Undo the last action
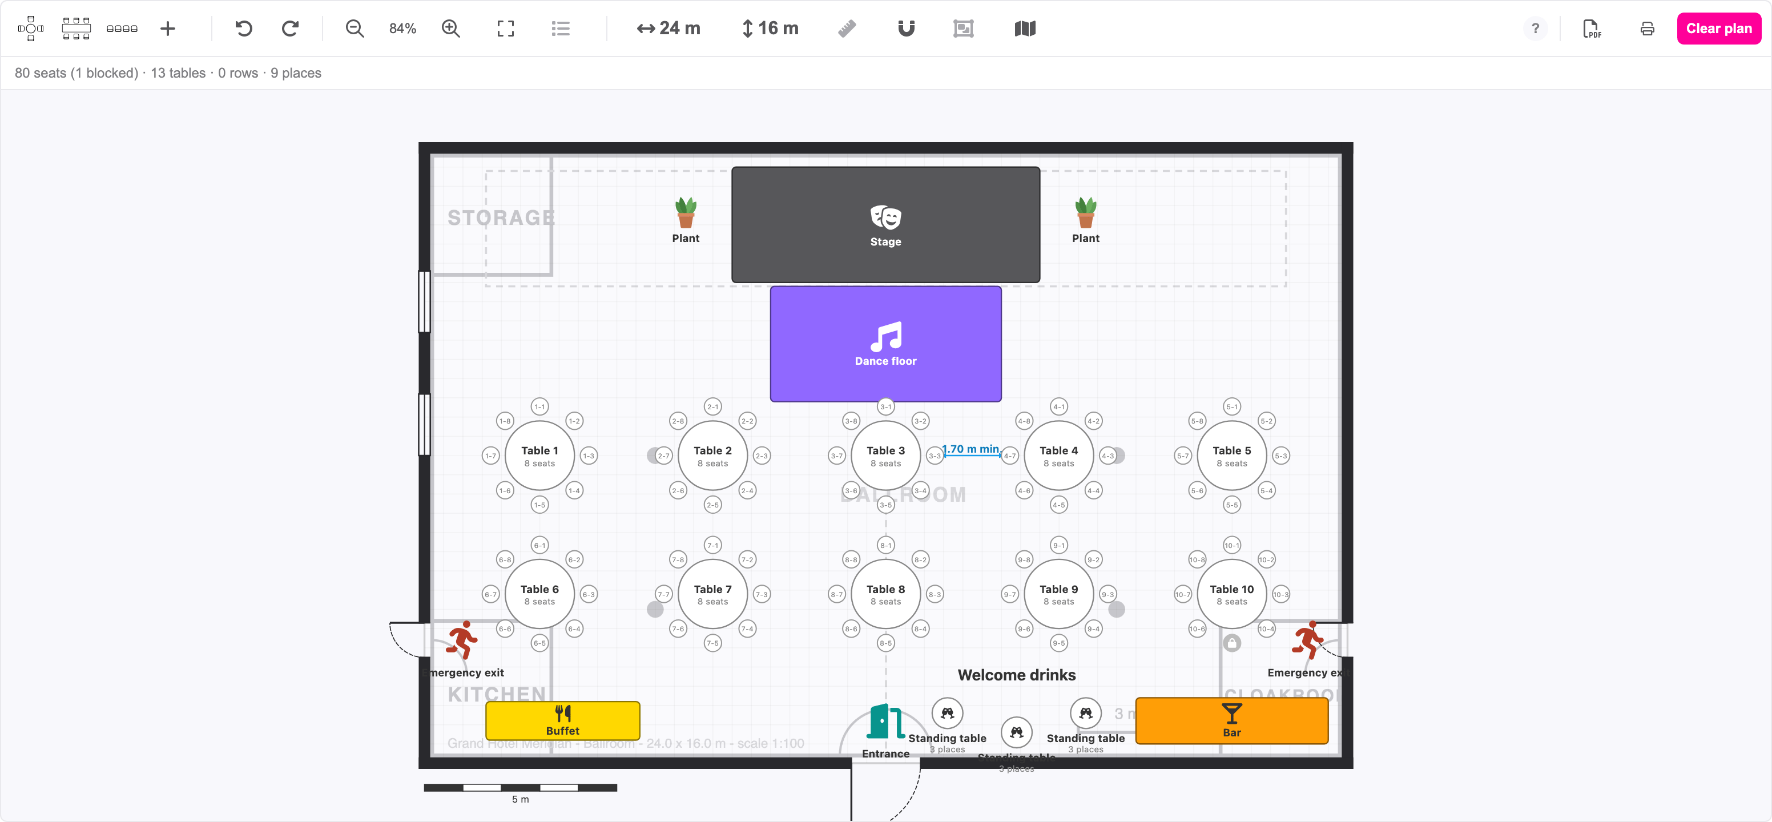1772x822 pixels. click(x=244, y=28)
